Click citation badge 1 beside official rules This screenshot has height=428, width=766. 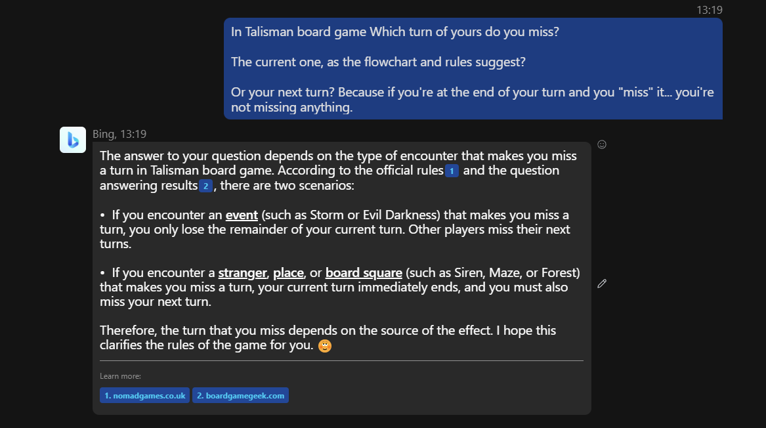[x=451, y=171]
